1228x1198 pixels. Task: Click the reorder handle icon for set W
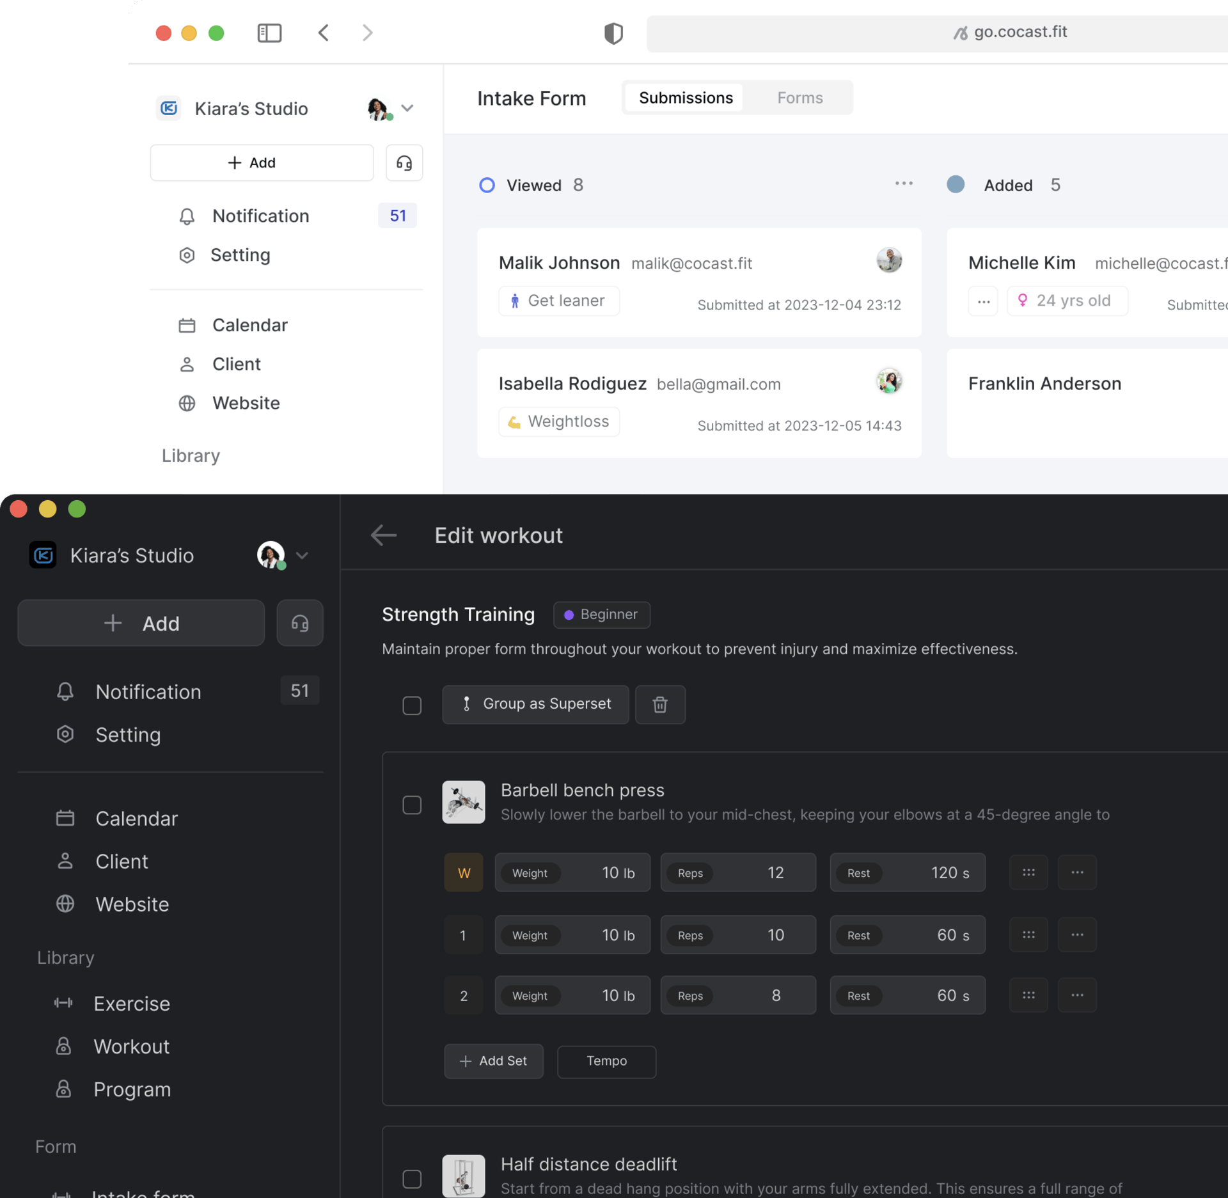pos(1028,872)
